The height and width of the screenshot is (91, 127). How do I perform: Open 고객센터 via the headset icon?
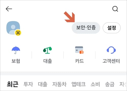click(111, 50)
